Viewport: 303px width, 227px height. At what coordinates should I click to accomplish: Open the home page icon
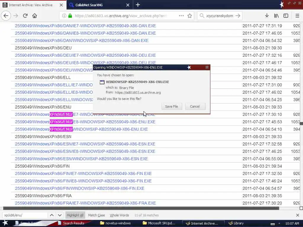pos(35,16)
